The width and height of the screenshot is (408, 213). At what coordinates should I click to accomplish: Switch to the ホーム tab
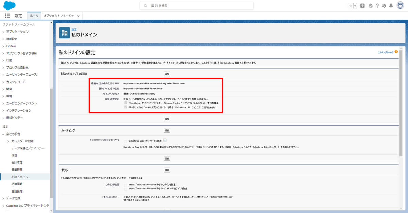pyautogui.click(x=34, y=16)
